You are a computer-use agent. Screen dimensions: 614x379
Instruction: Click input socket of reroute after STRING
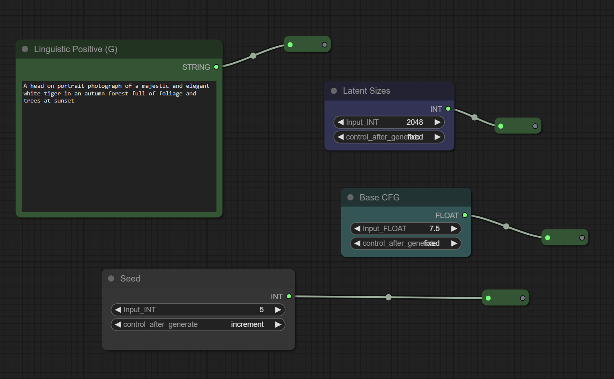coord(290,45)
